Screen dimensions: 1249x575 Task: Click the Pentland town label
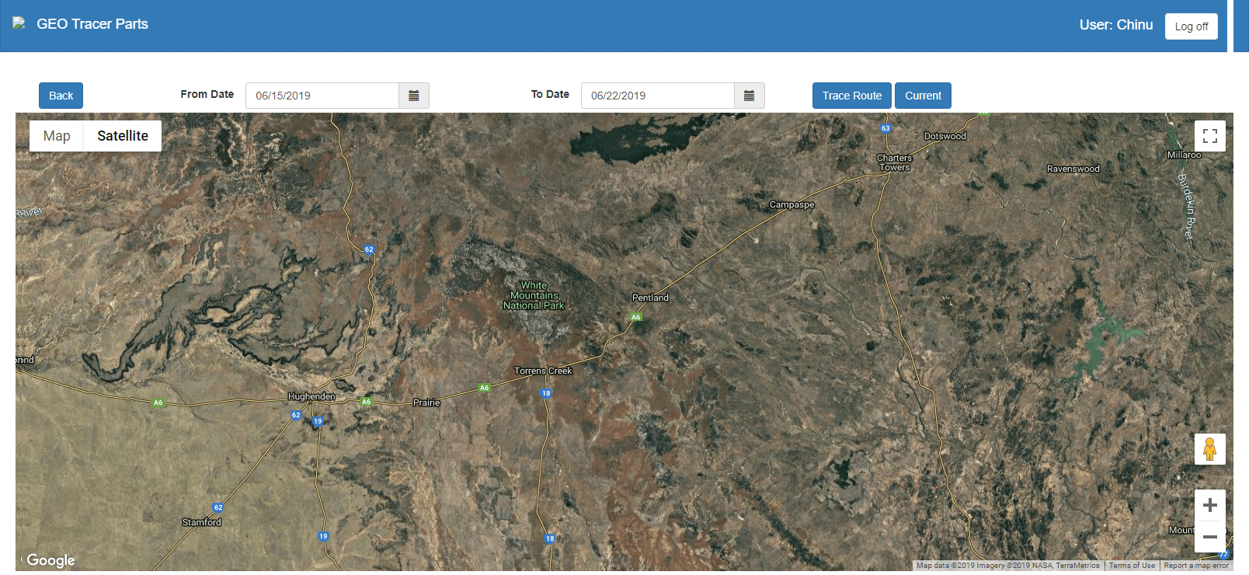[x=650, y=298]
